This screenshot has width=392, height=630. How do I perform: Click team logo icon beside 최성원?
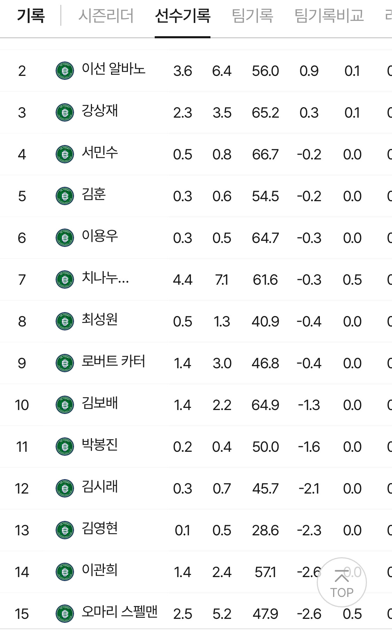(65, 321)
